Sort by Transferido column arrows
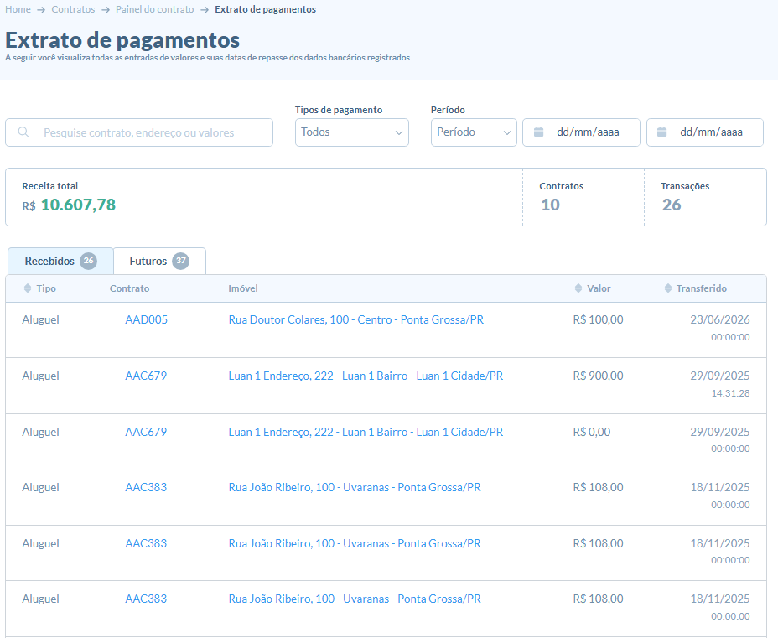The image size is (778, 638). 668,288
